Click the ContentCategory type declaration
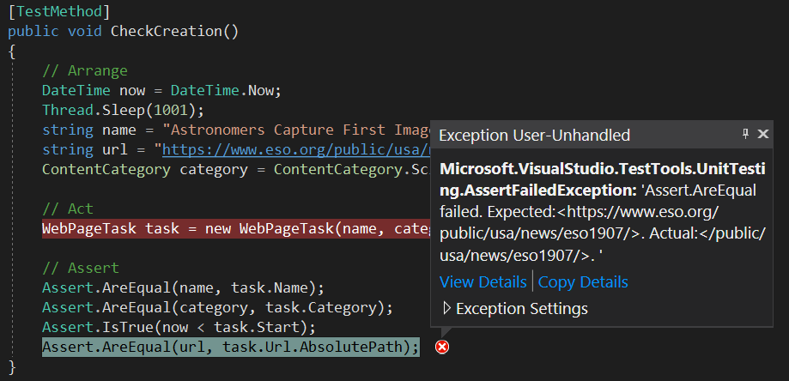The width and height of the screenshot is (789, 381). [106, 169]
